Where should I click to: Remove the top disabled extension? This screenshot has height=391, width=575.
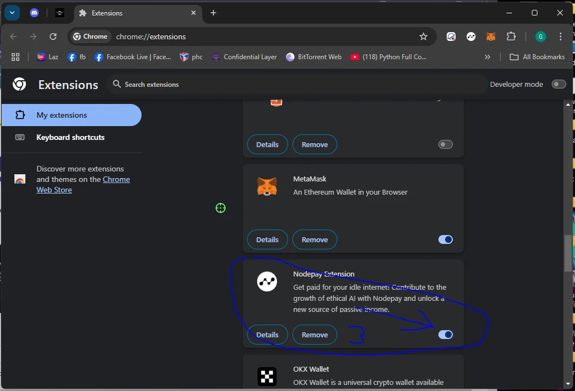[x=315, y=144]
